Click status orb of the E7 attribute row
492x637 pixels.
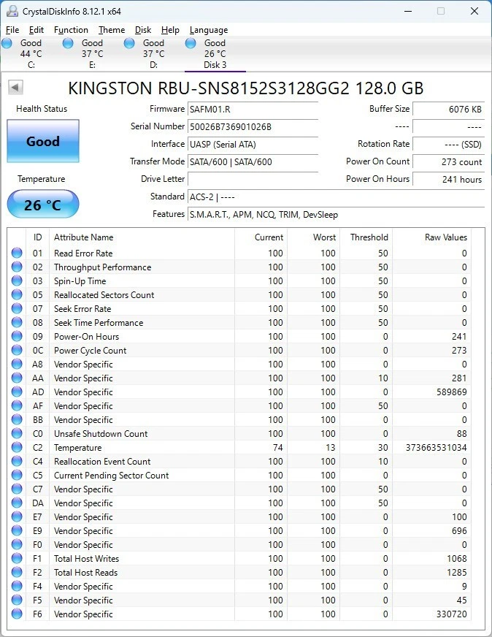pos(17,516)
